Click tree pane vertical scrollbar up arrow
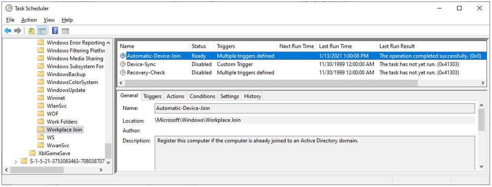 [x=108, y=43]
